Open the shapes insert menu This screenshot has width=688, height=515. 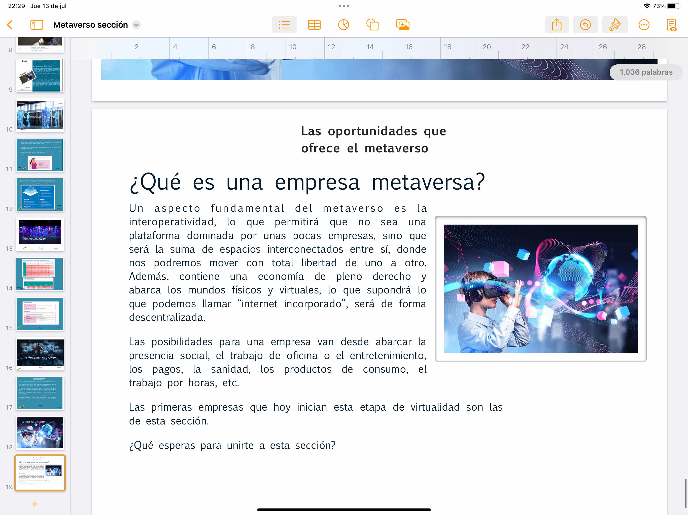(x=372, y=25)
